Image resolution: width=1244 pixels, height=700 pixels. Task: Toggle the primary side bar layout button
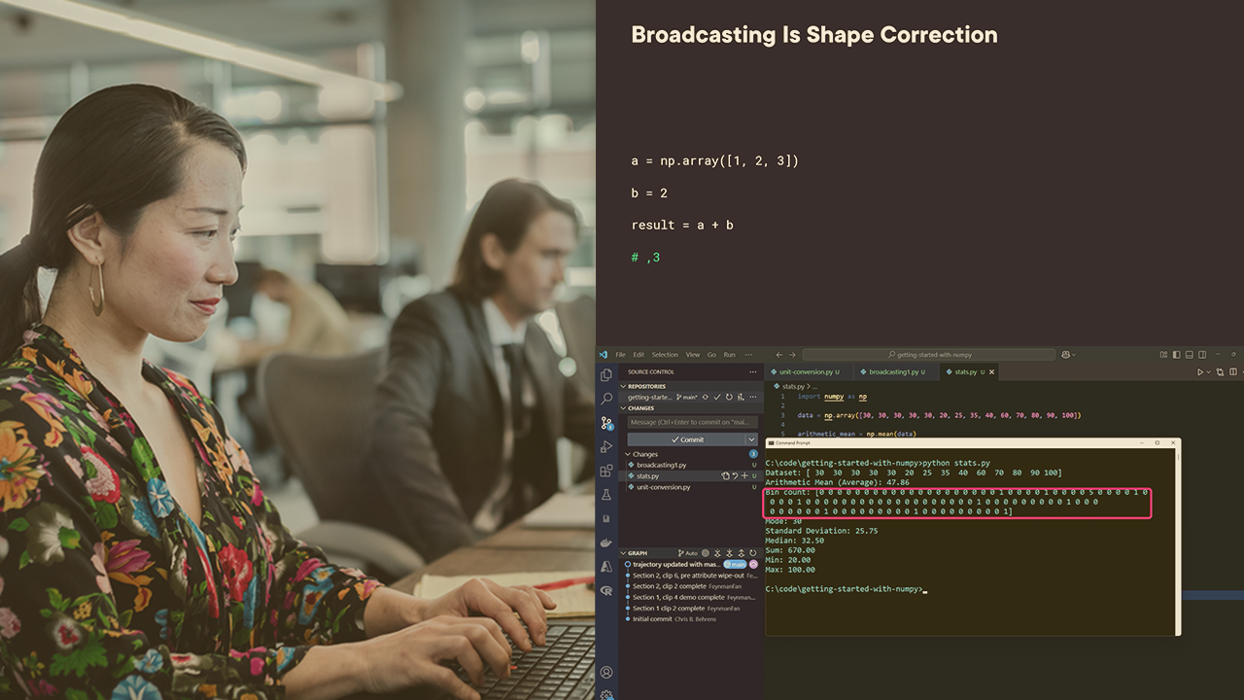1176,355
